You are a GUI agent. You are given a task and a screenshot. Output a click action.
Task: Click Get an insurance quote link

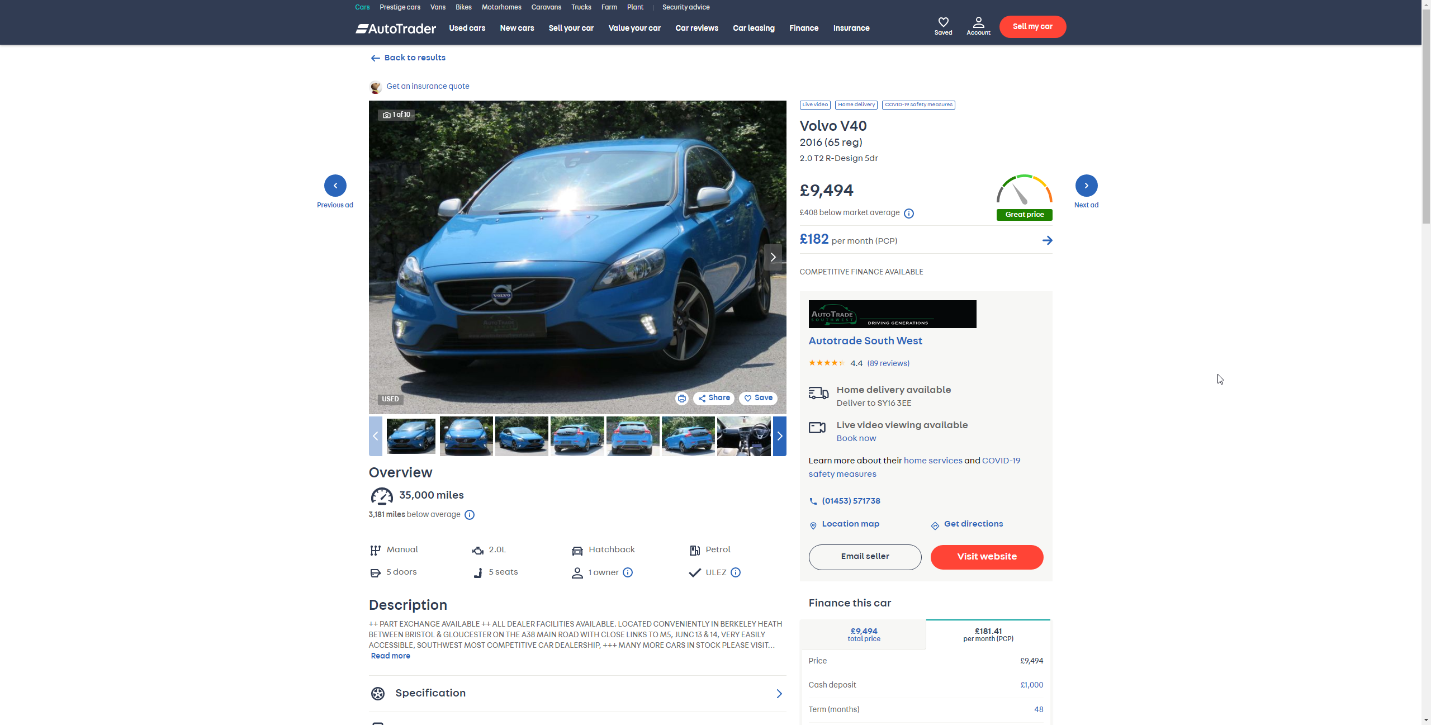click(x=428, y=86)
